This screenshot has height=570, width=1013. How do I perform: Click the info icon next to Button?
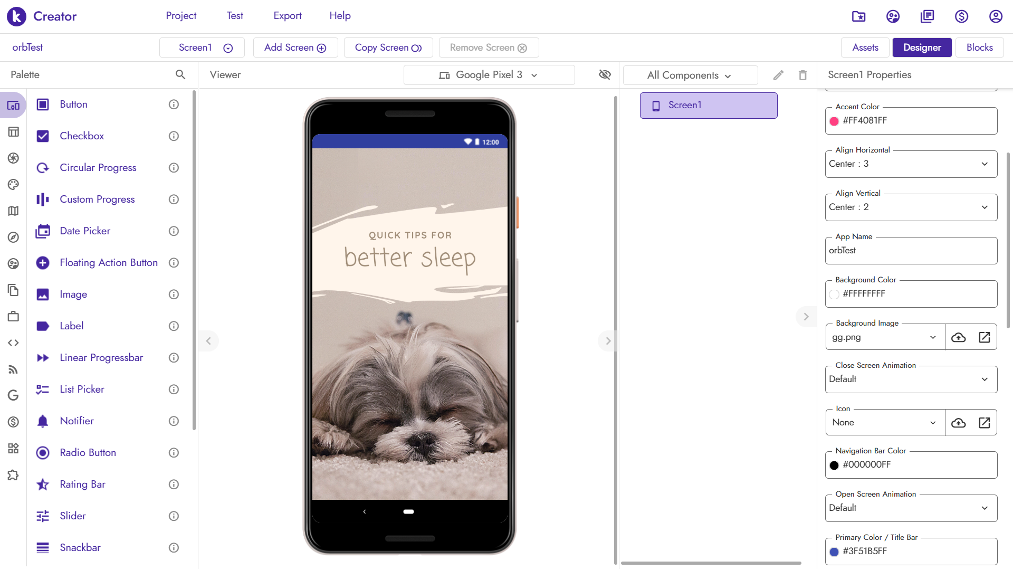point(174,104)
